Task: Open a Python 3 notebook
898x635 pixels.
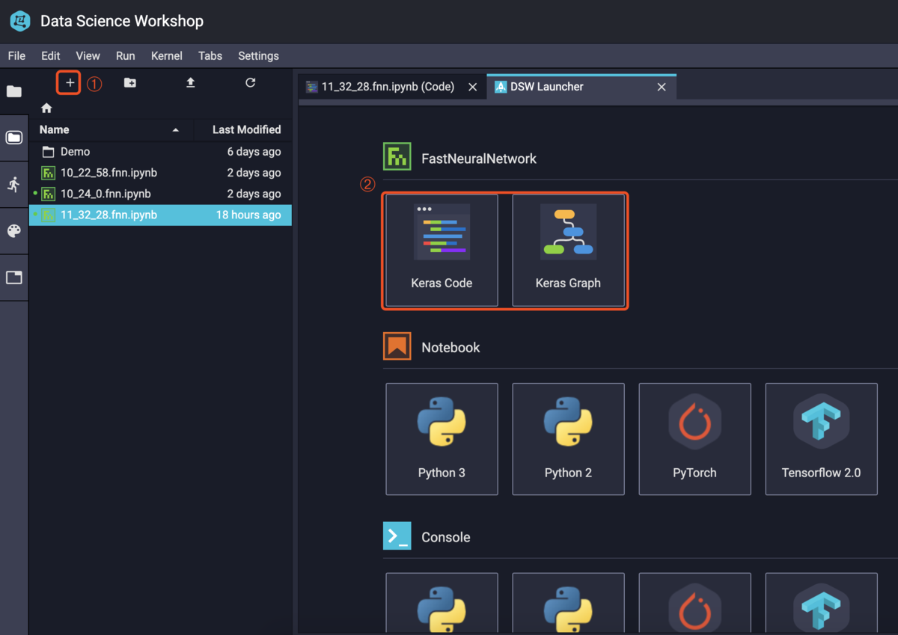Action: (442, 439)
